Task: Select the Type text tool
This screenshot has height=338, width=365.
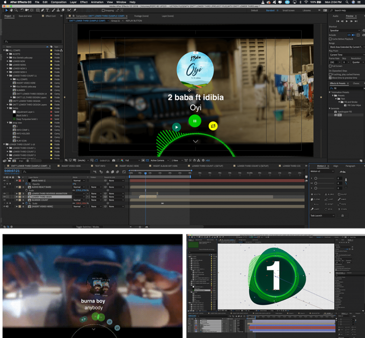Action: point(47,10)
